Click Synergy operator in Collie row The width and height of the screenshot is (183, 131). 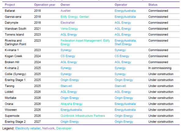[120, 74]
